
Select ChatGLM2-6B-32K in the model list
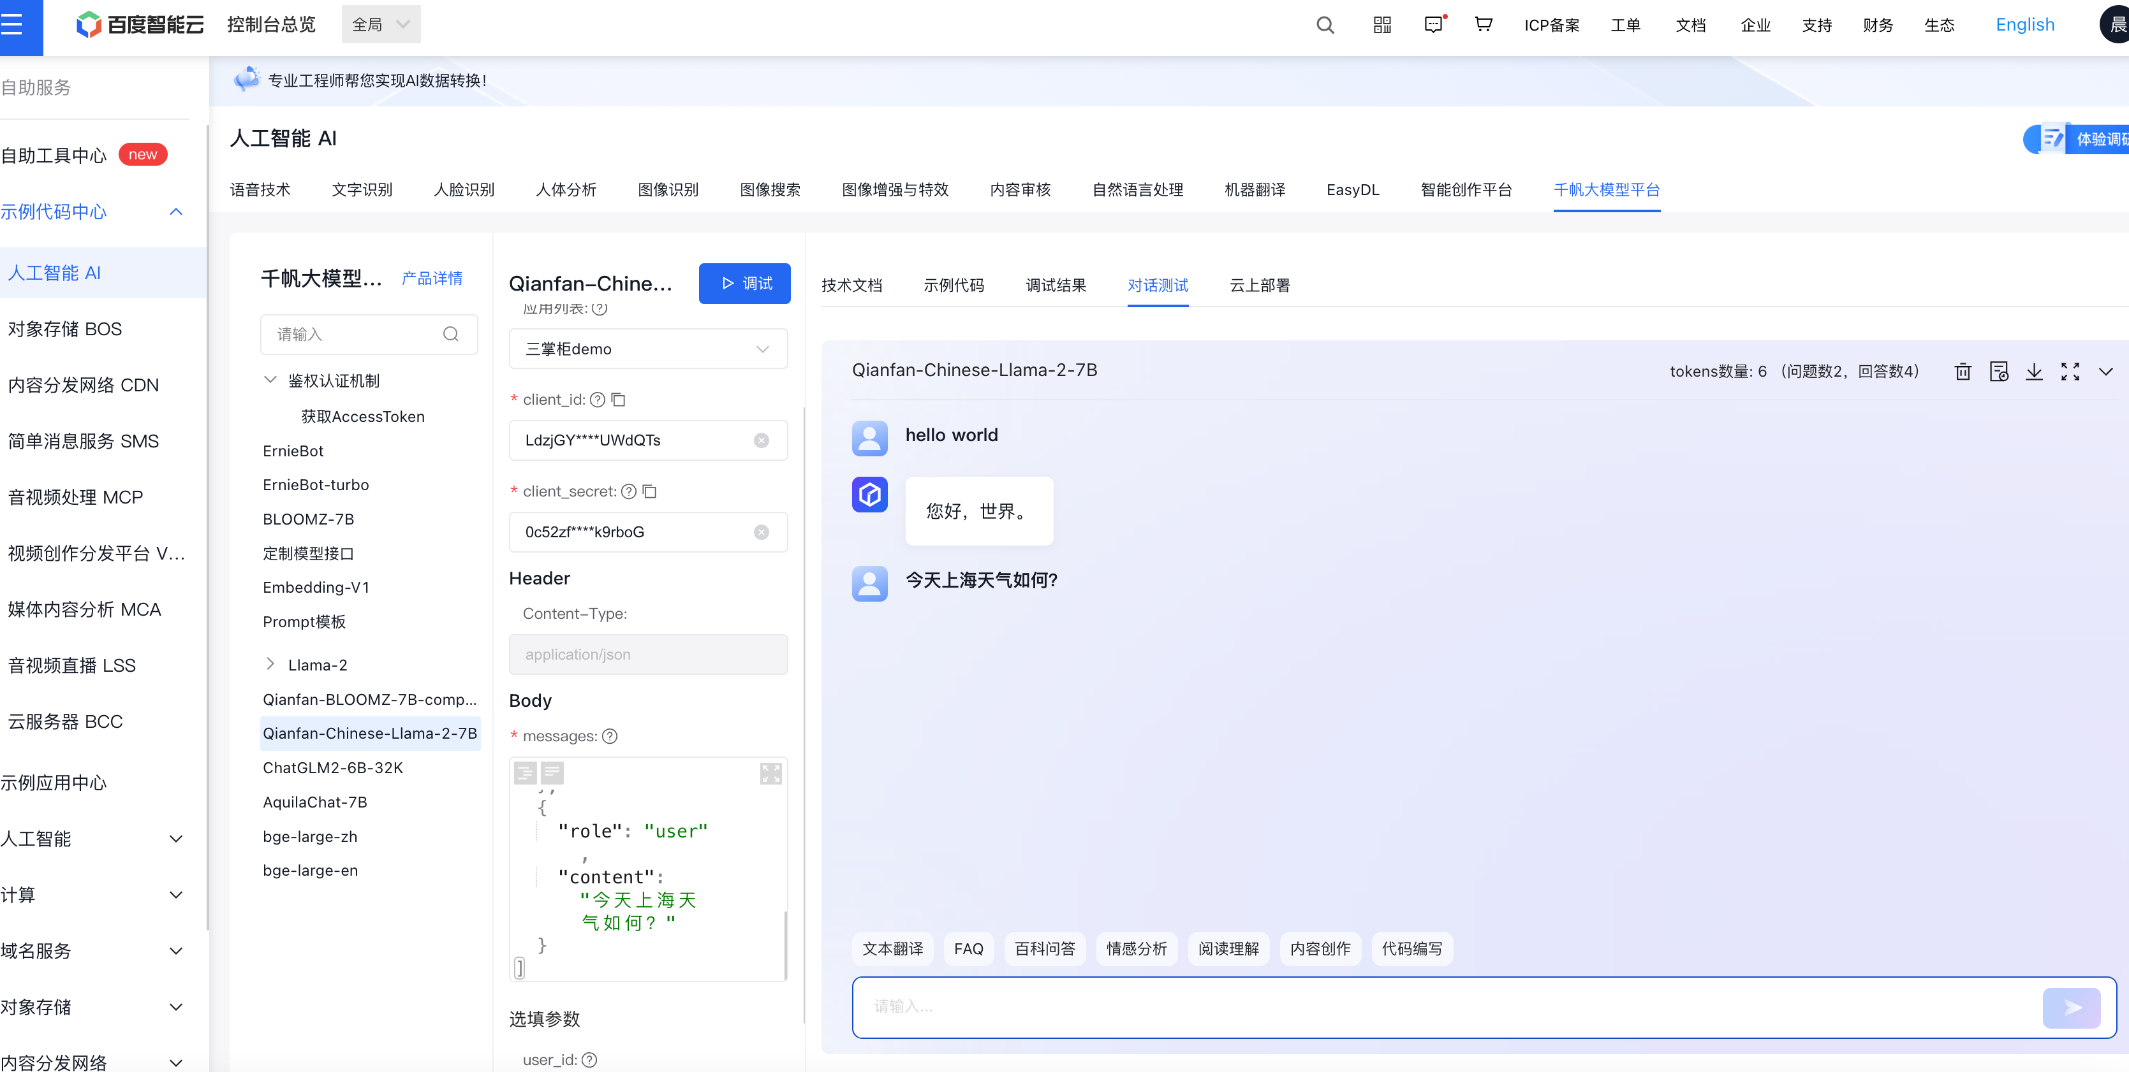point(333,767)
